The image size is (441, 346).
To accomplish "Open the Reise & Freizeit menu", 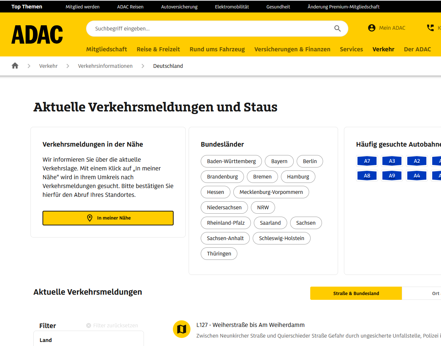I will [158, 49].
